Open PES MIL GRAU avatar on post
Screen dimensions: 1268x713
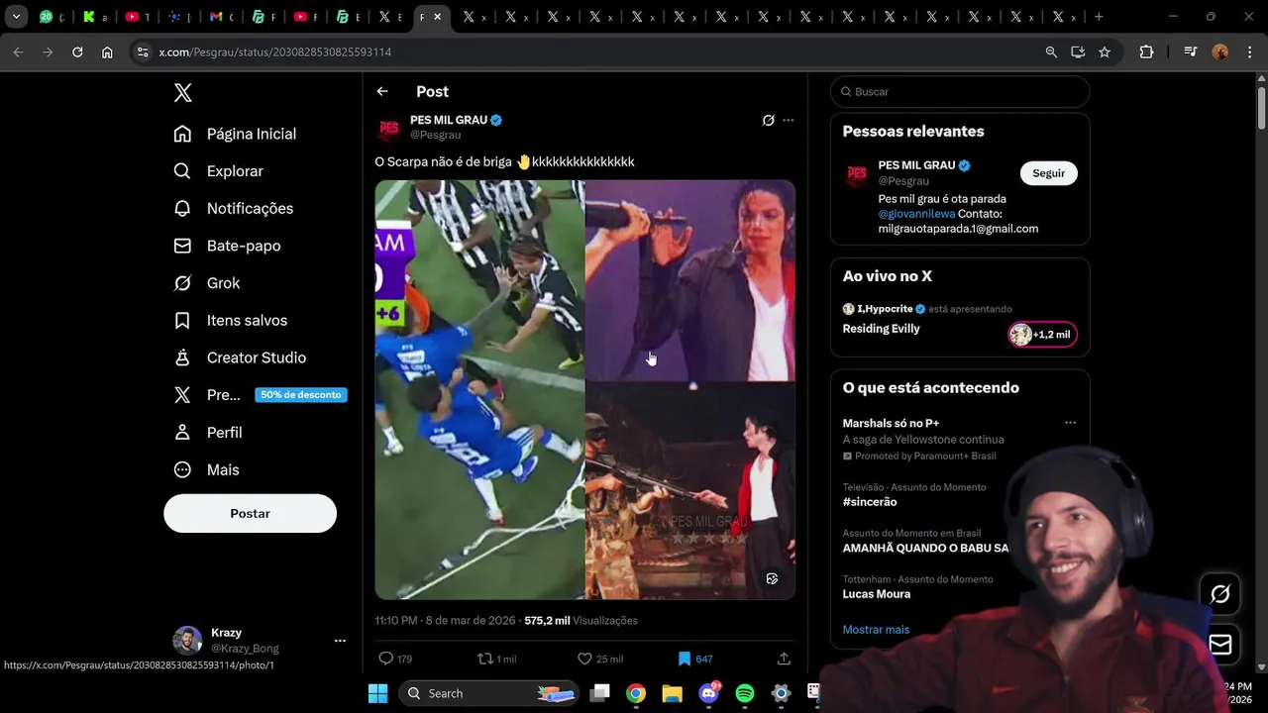[x=389, y=128]
